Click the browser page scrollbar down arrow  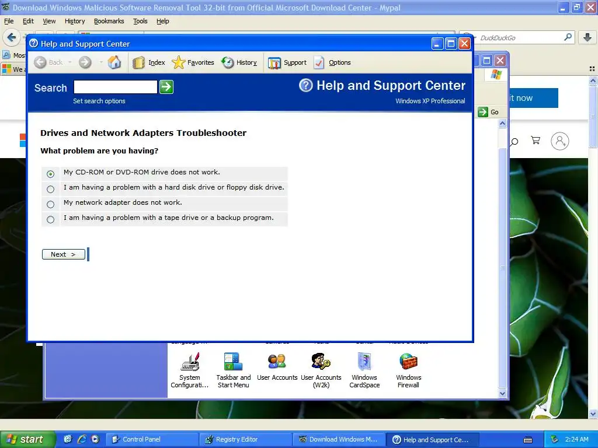click(x=593, y=414)
